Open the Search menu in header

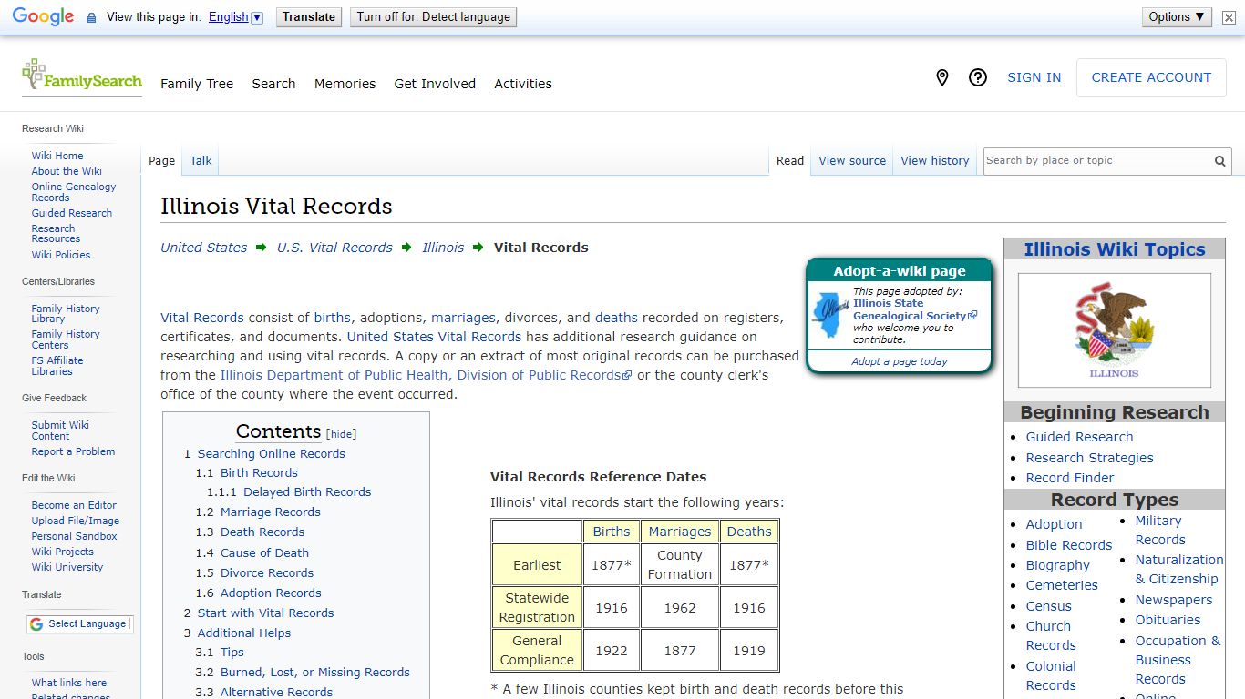[x=273, y=84]
